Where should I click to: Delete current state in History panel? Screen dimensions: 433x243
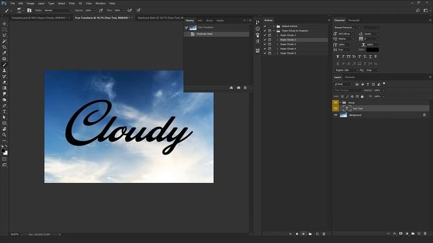click(245, 88)
